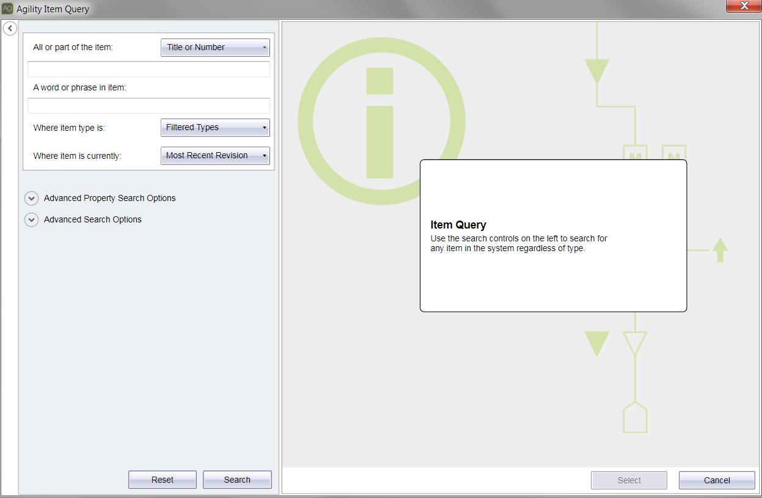Click the 'Where item type is:' label
Screen dimensions: 762x498
click(x=69, y=128)
